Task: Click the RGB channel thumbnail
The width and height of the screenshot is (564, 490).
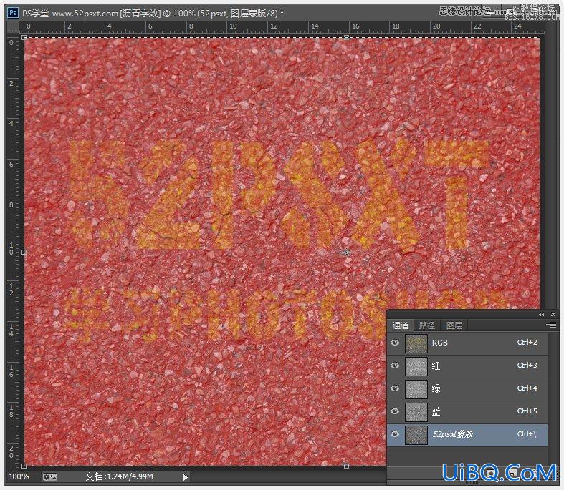Action: [416, 343]
